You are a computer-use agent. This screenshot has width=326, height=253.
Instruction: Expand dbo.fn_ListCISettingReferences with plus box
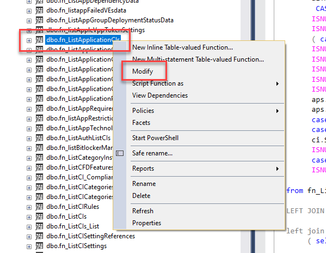coord(29,237)
